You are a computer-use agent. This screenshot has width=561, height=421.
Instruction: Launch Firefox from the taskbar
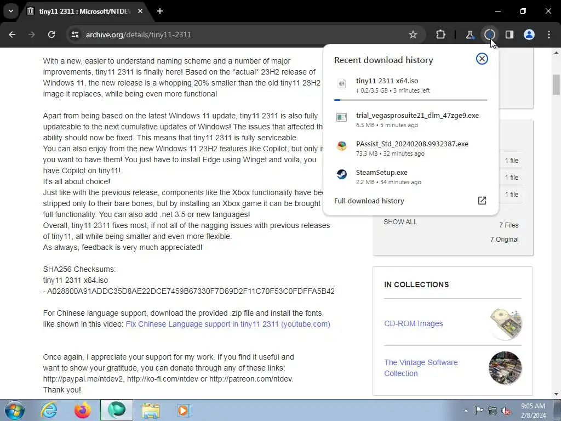(83, 410)
